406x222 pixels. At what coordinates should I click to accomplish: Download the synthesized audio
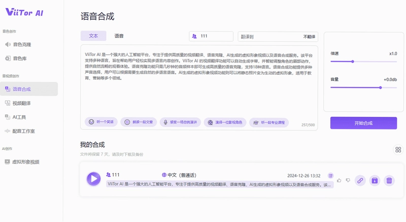pos(375,180)
